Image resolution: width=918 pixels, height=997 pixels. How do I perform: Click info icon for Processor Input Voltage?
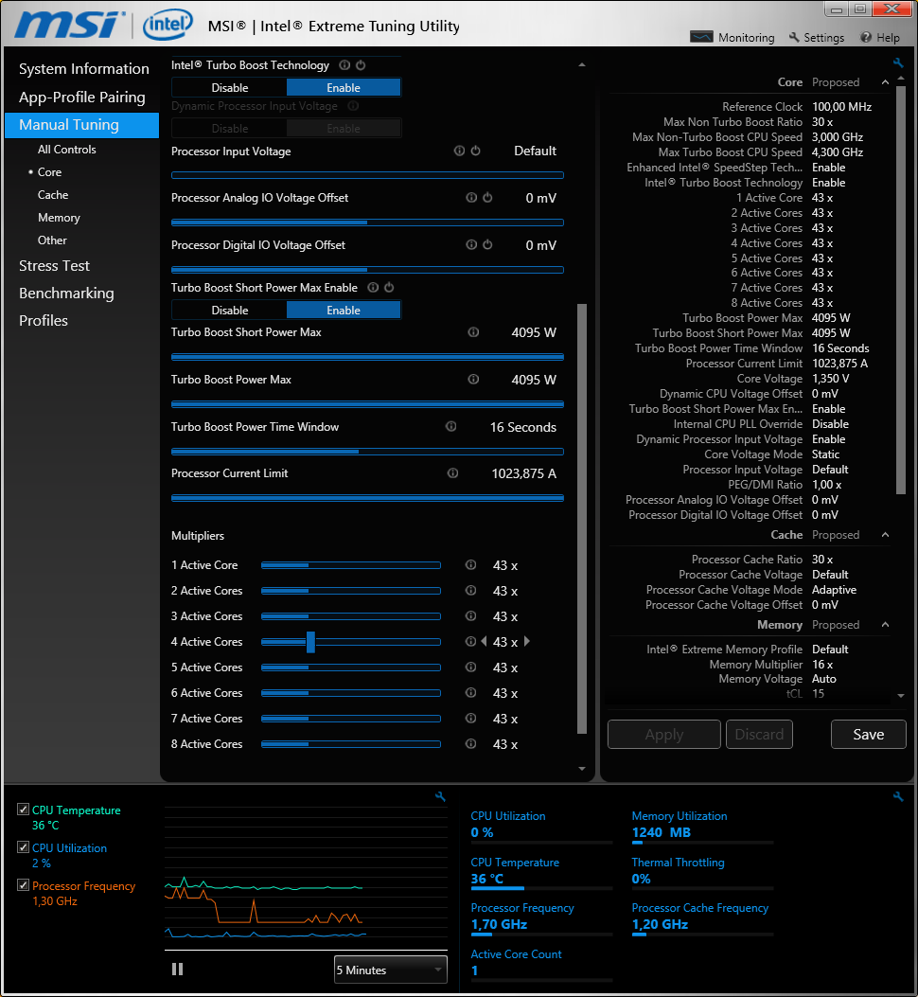(x=459, y=151)
